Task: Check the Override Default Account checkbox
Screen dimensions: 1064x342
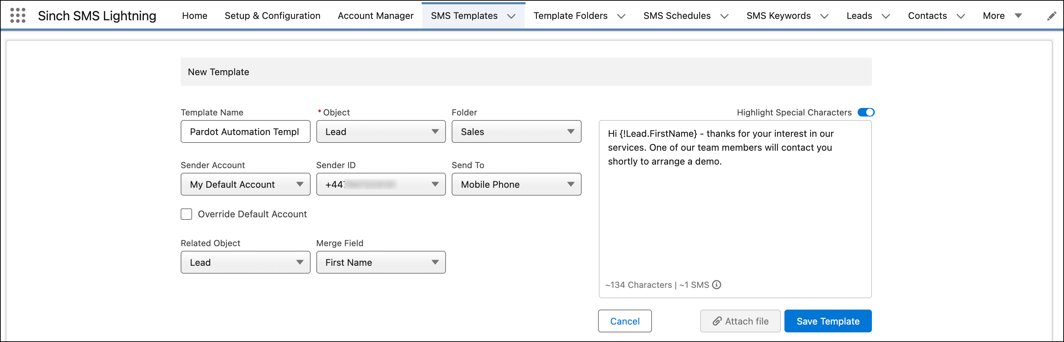Action: click(186, 214)
